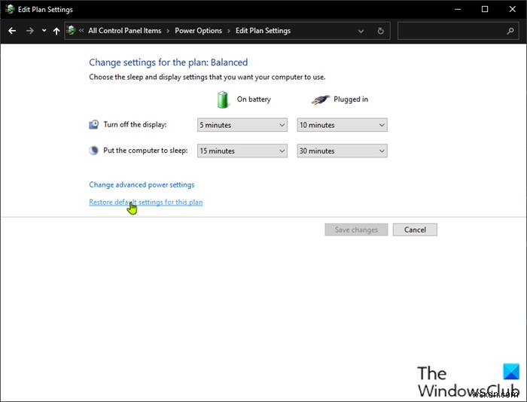
Task: Minimize the Edit Plan Settings window
Action: [x=458, y=9]
